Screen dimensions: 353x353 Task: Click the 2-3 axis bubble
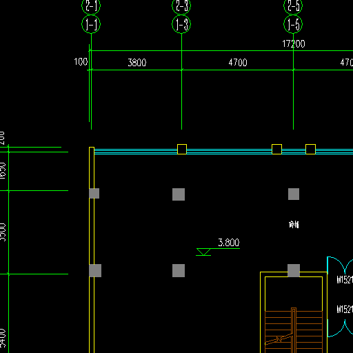181,6
